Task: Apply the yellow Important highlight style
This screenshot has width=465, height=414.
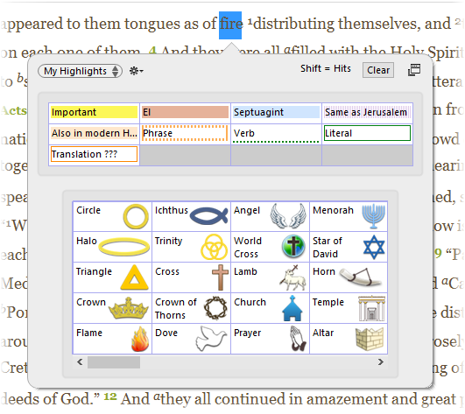Action: 94,112
